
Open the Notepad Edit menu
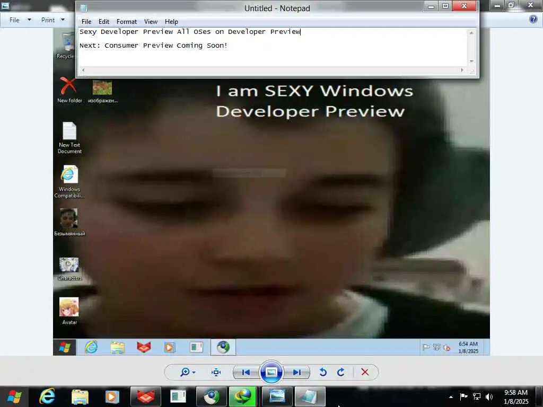point(103,21)
